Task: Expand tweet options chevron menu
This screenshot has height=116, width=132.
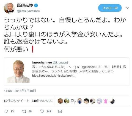Action: pos(127,8)
